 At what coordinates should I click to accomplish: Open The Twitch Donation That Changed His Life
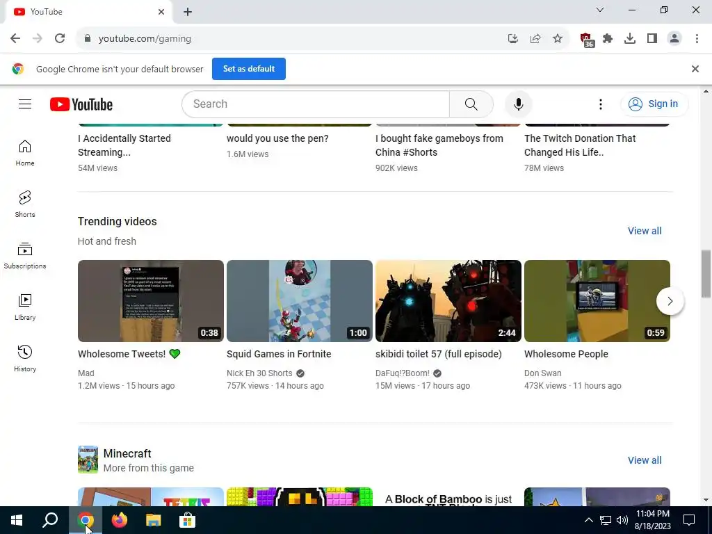580,145
